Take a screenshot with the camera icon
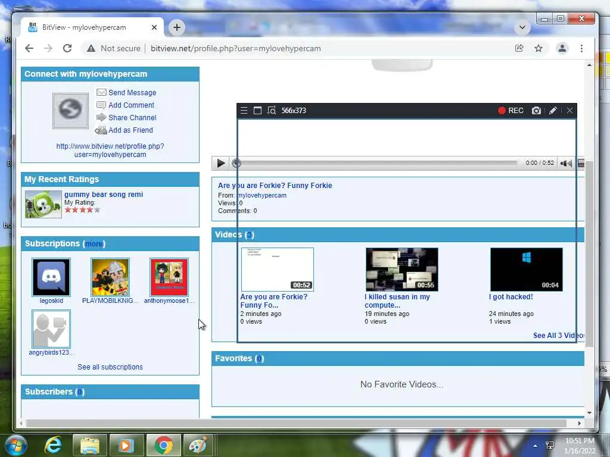Viewport: 610px width, 457px height. coord(537,110)
